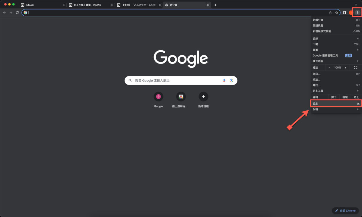Select the 新分頁 tab
The image size is (362, 217).
pyautogui.click(x=186, y=5)
